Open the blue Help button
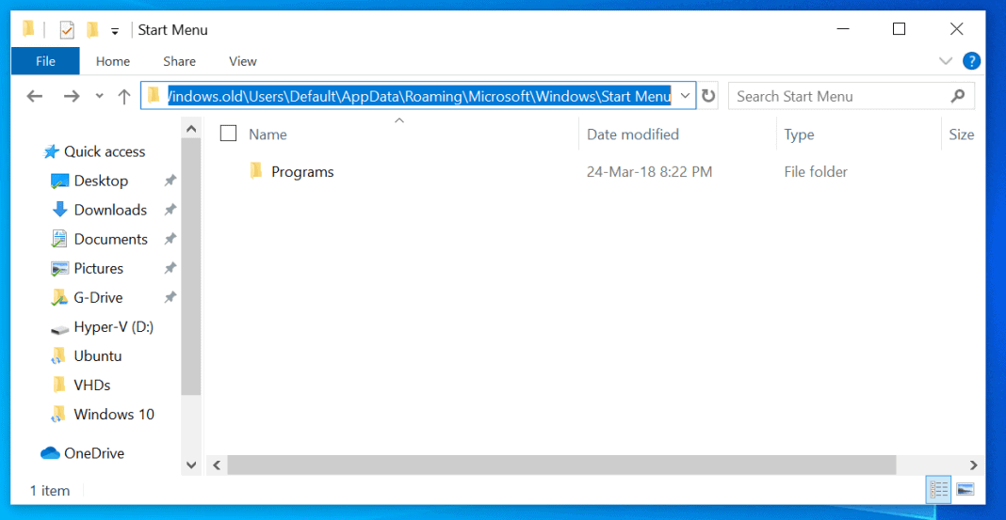 (x=973, y=61)
